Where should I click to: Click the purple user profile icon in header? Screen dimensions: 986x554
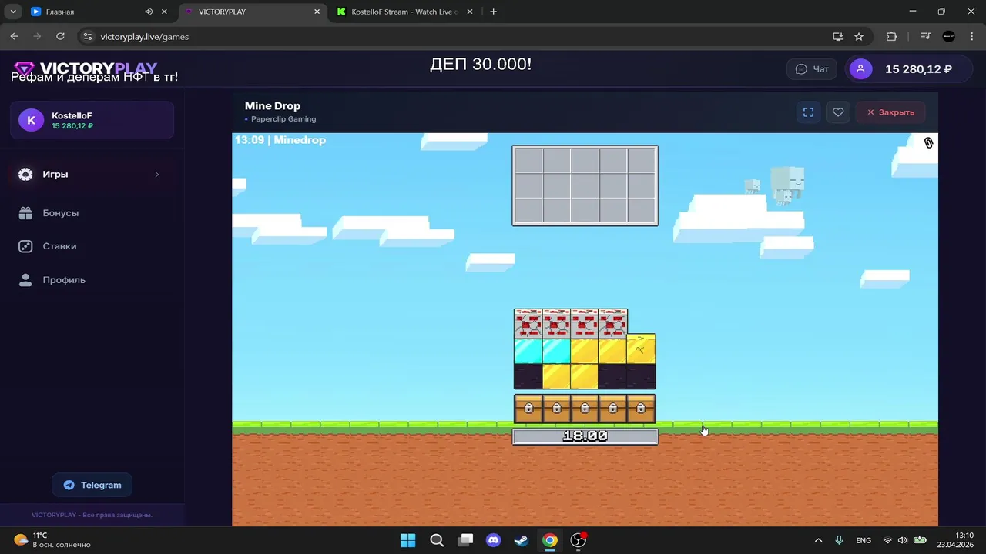860,69
